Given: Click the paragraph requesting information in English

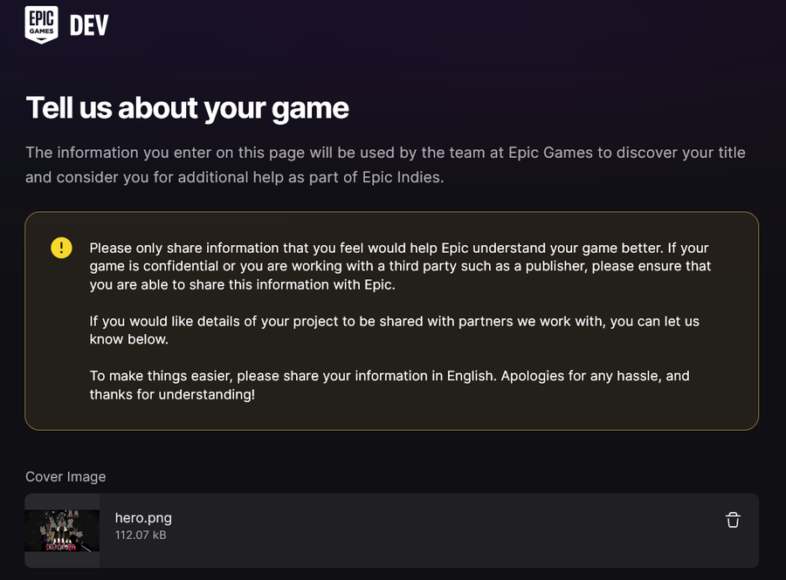Looking at the screenshot, I should pyautogui.click(x=389, y=385).
